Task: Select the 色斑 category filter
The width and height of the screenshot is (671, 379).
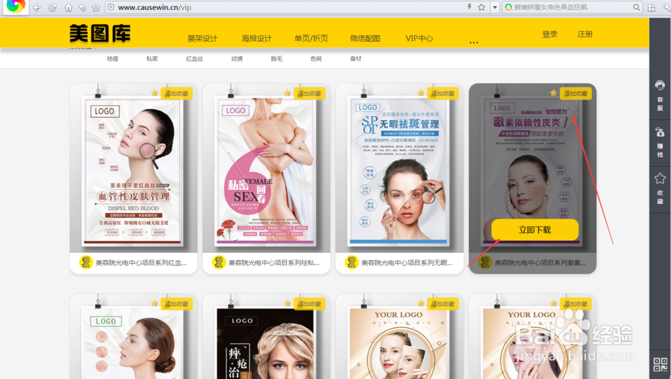Action: pyautogui.click(x=316, y=58)
